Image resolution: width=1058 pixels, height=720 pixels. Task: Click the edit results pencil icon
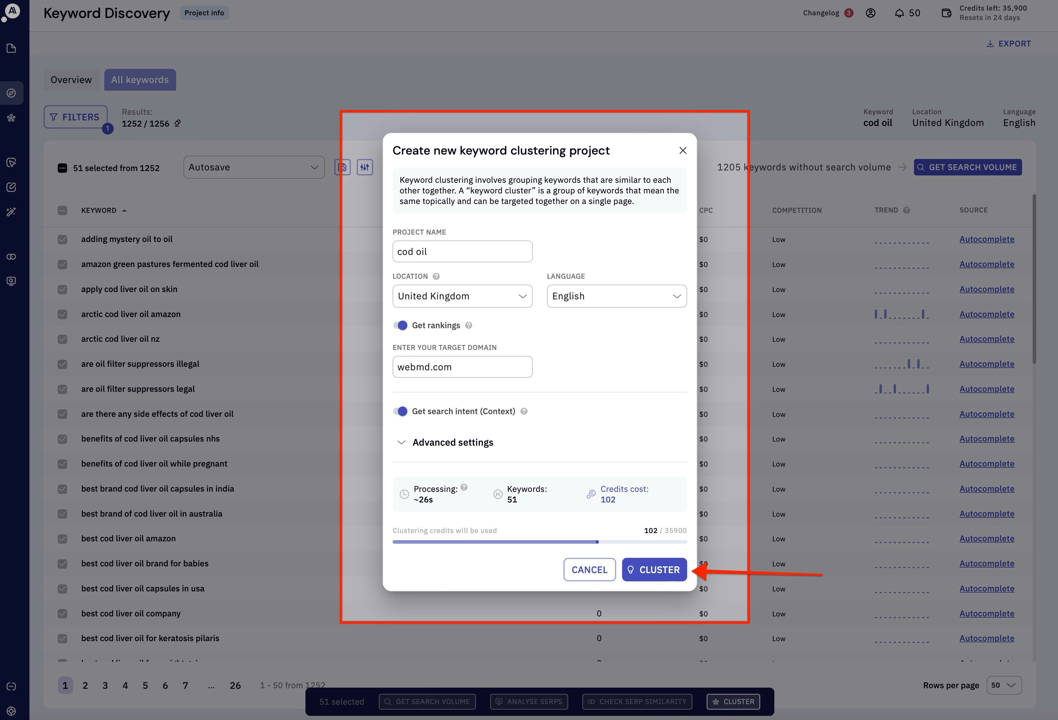tap(178, 123)
